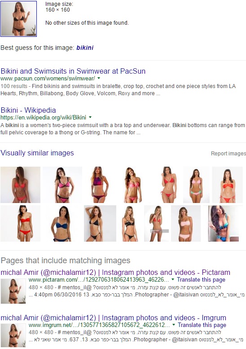Open the first similar image in red bikini
The height and width of the screenshot is (349, 246).
pyautogui.click(x=21, y=185)
